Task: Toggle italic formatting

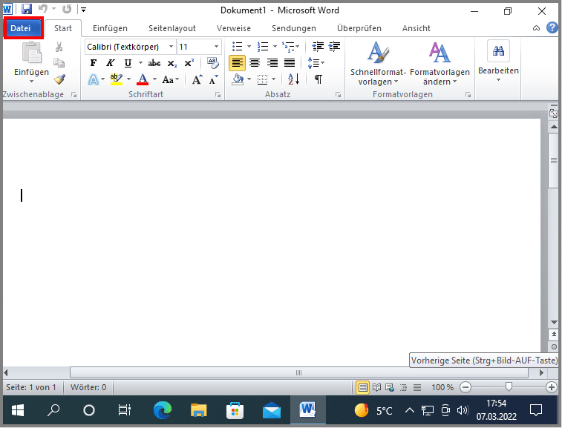Action: coord(111,63)
